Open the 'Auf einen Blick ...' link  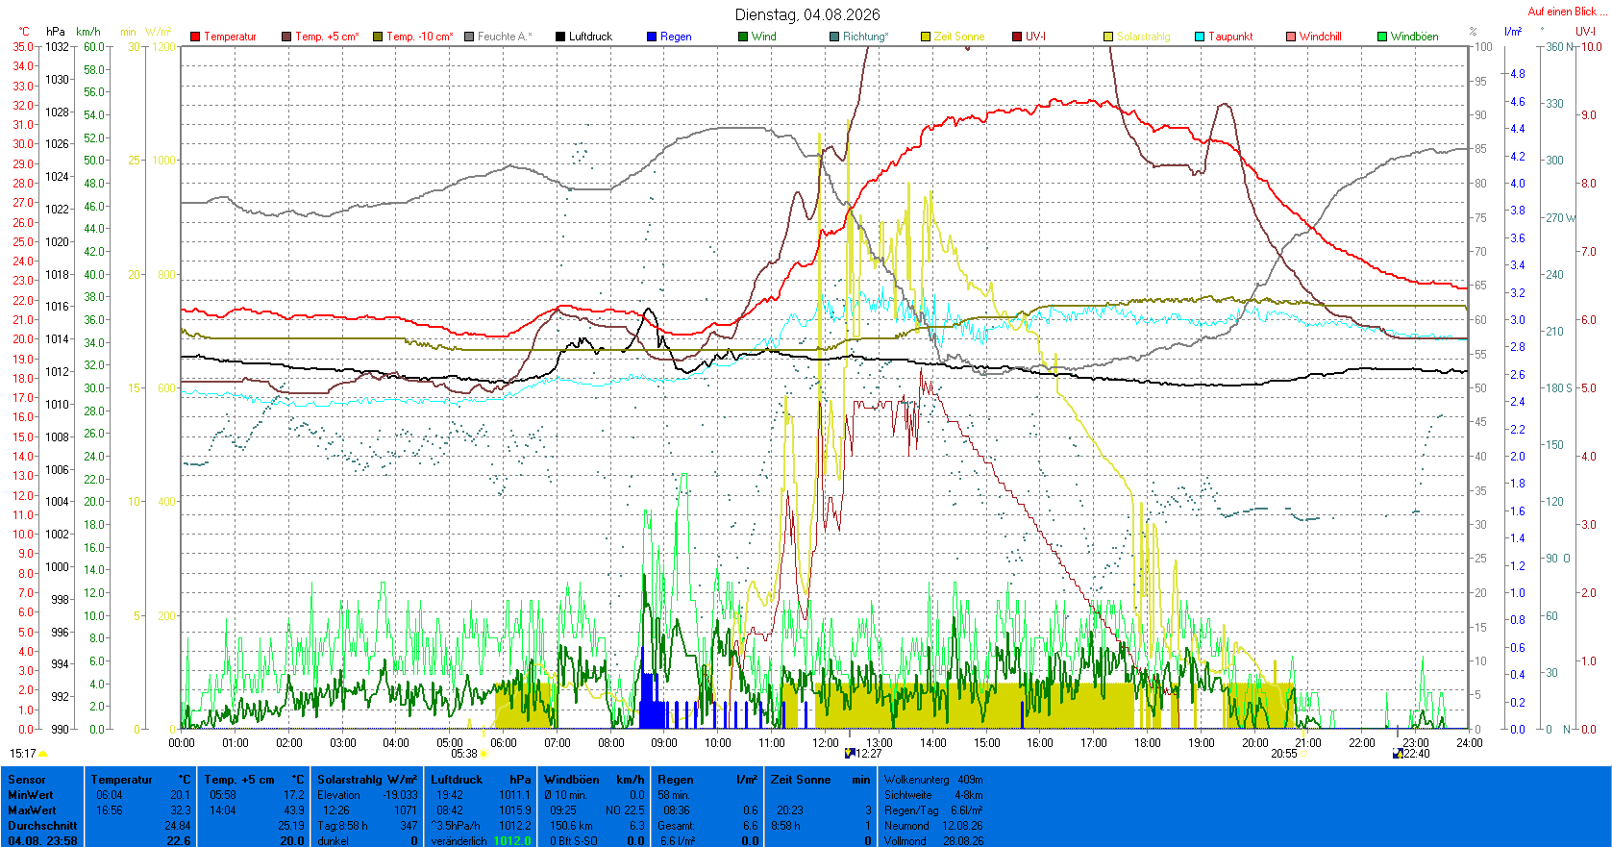click(1566, 12)
